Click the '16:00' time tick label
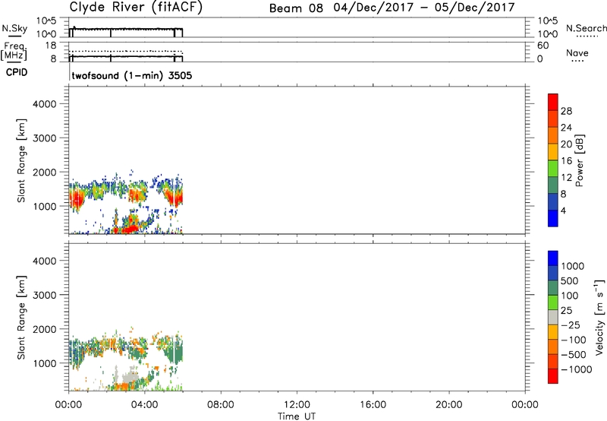Image resolution: width=607 pixels, height=421 pixels. point(373,405)
